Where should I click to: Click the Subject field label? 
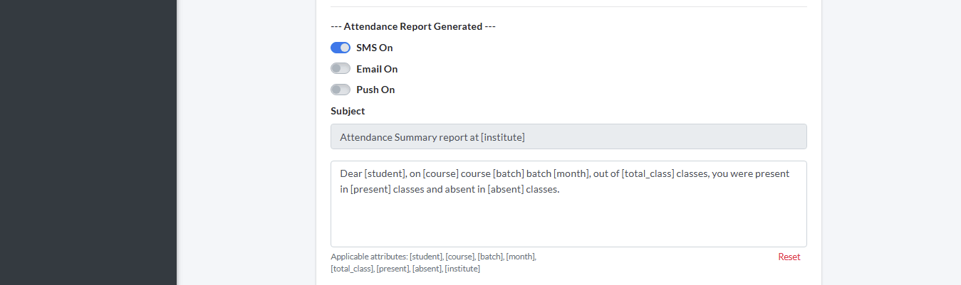(x=348, y=111)
